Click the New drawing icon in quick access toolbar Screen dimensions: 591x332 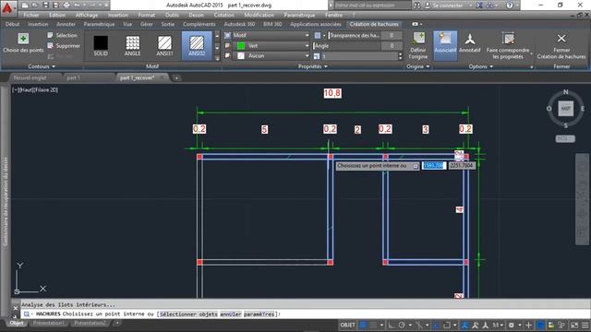[25, 6]
